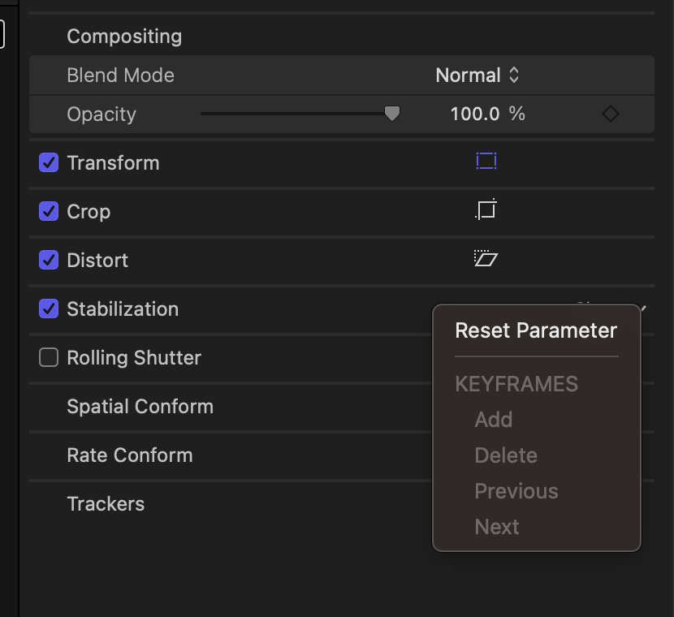Image resolution: width=674 pixels, height=617 pixels.
Task: Choose Next keyframe menu item
Action: [x=497, y=527]
